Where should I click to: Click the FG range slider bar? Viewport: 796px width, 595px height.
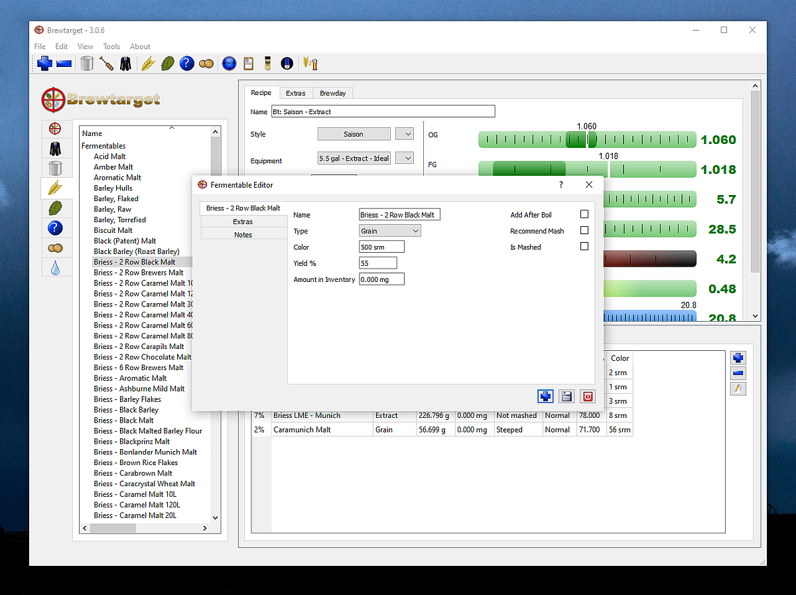point(587,169)
